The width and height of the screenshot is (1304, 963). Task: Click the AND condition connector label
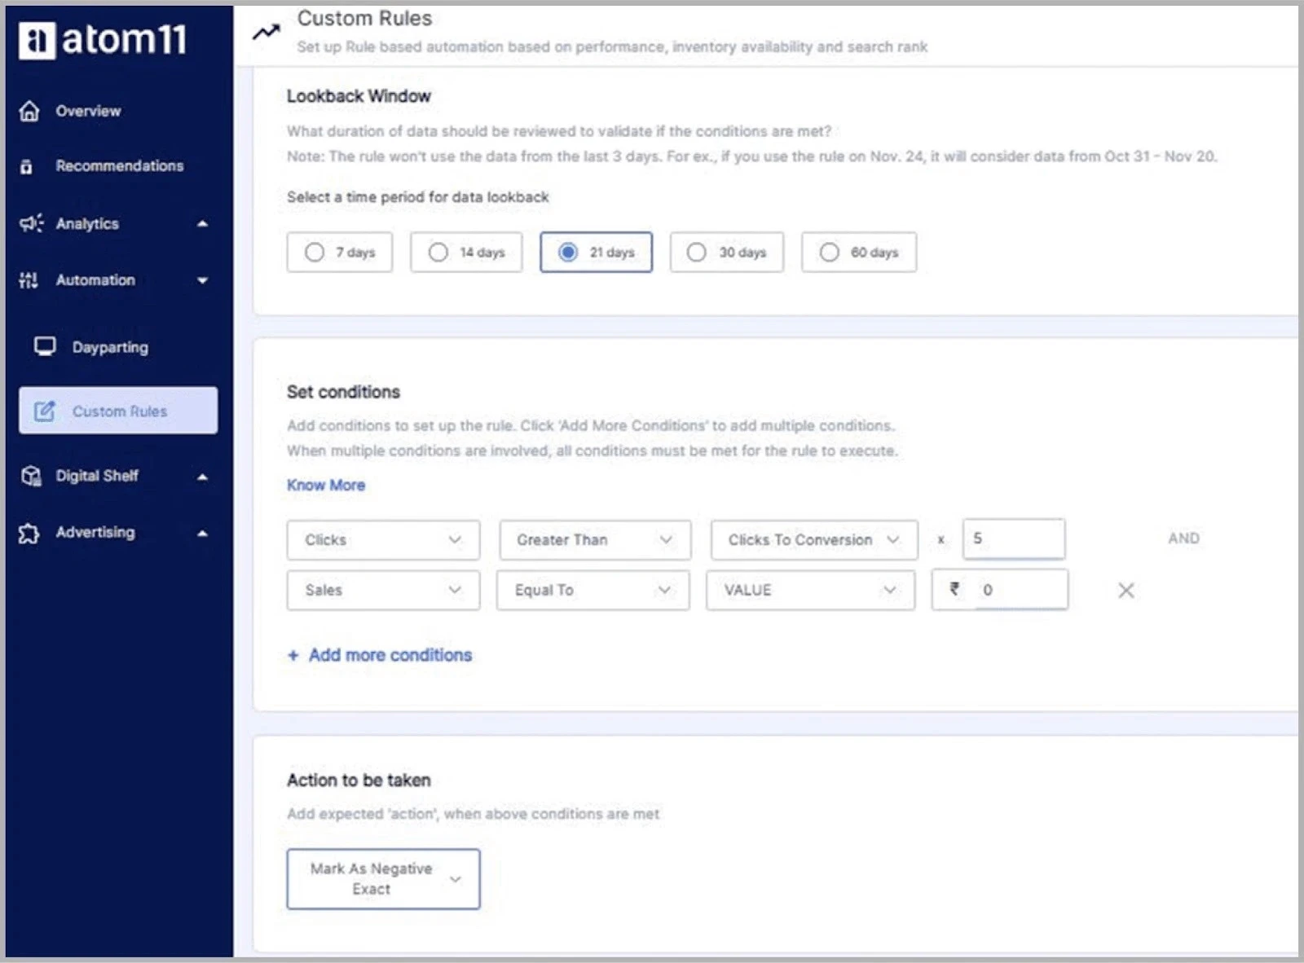(1183, 539)
